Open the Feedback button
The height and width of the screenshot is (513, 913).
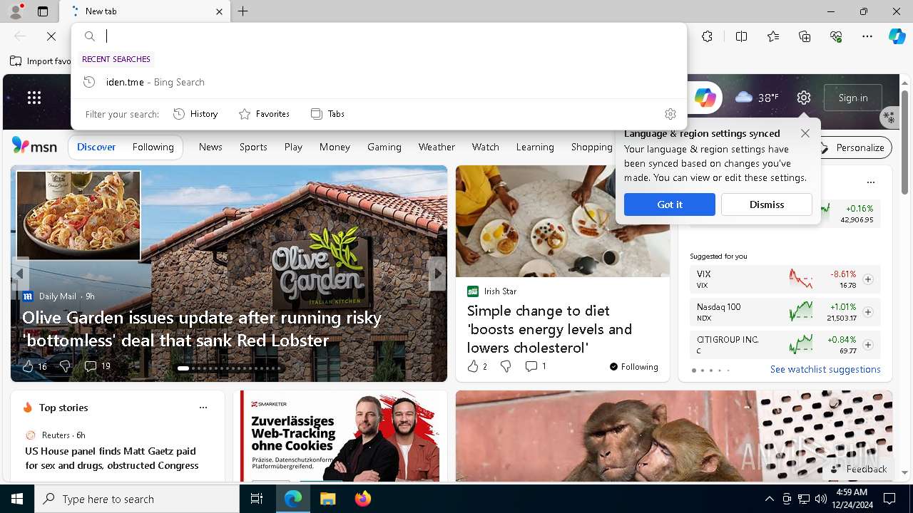coord(859,469)
